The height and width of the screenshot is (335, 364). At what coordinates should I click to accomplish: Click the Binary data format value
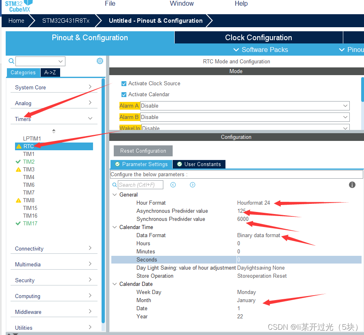pyautogui.click(x=259, y=235)
